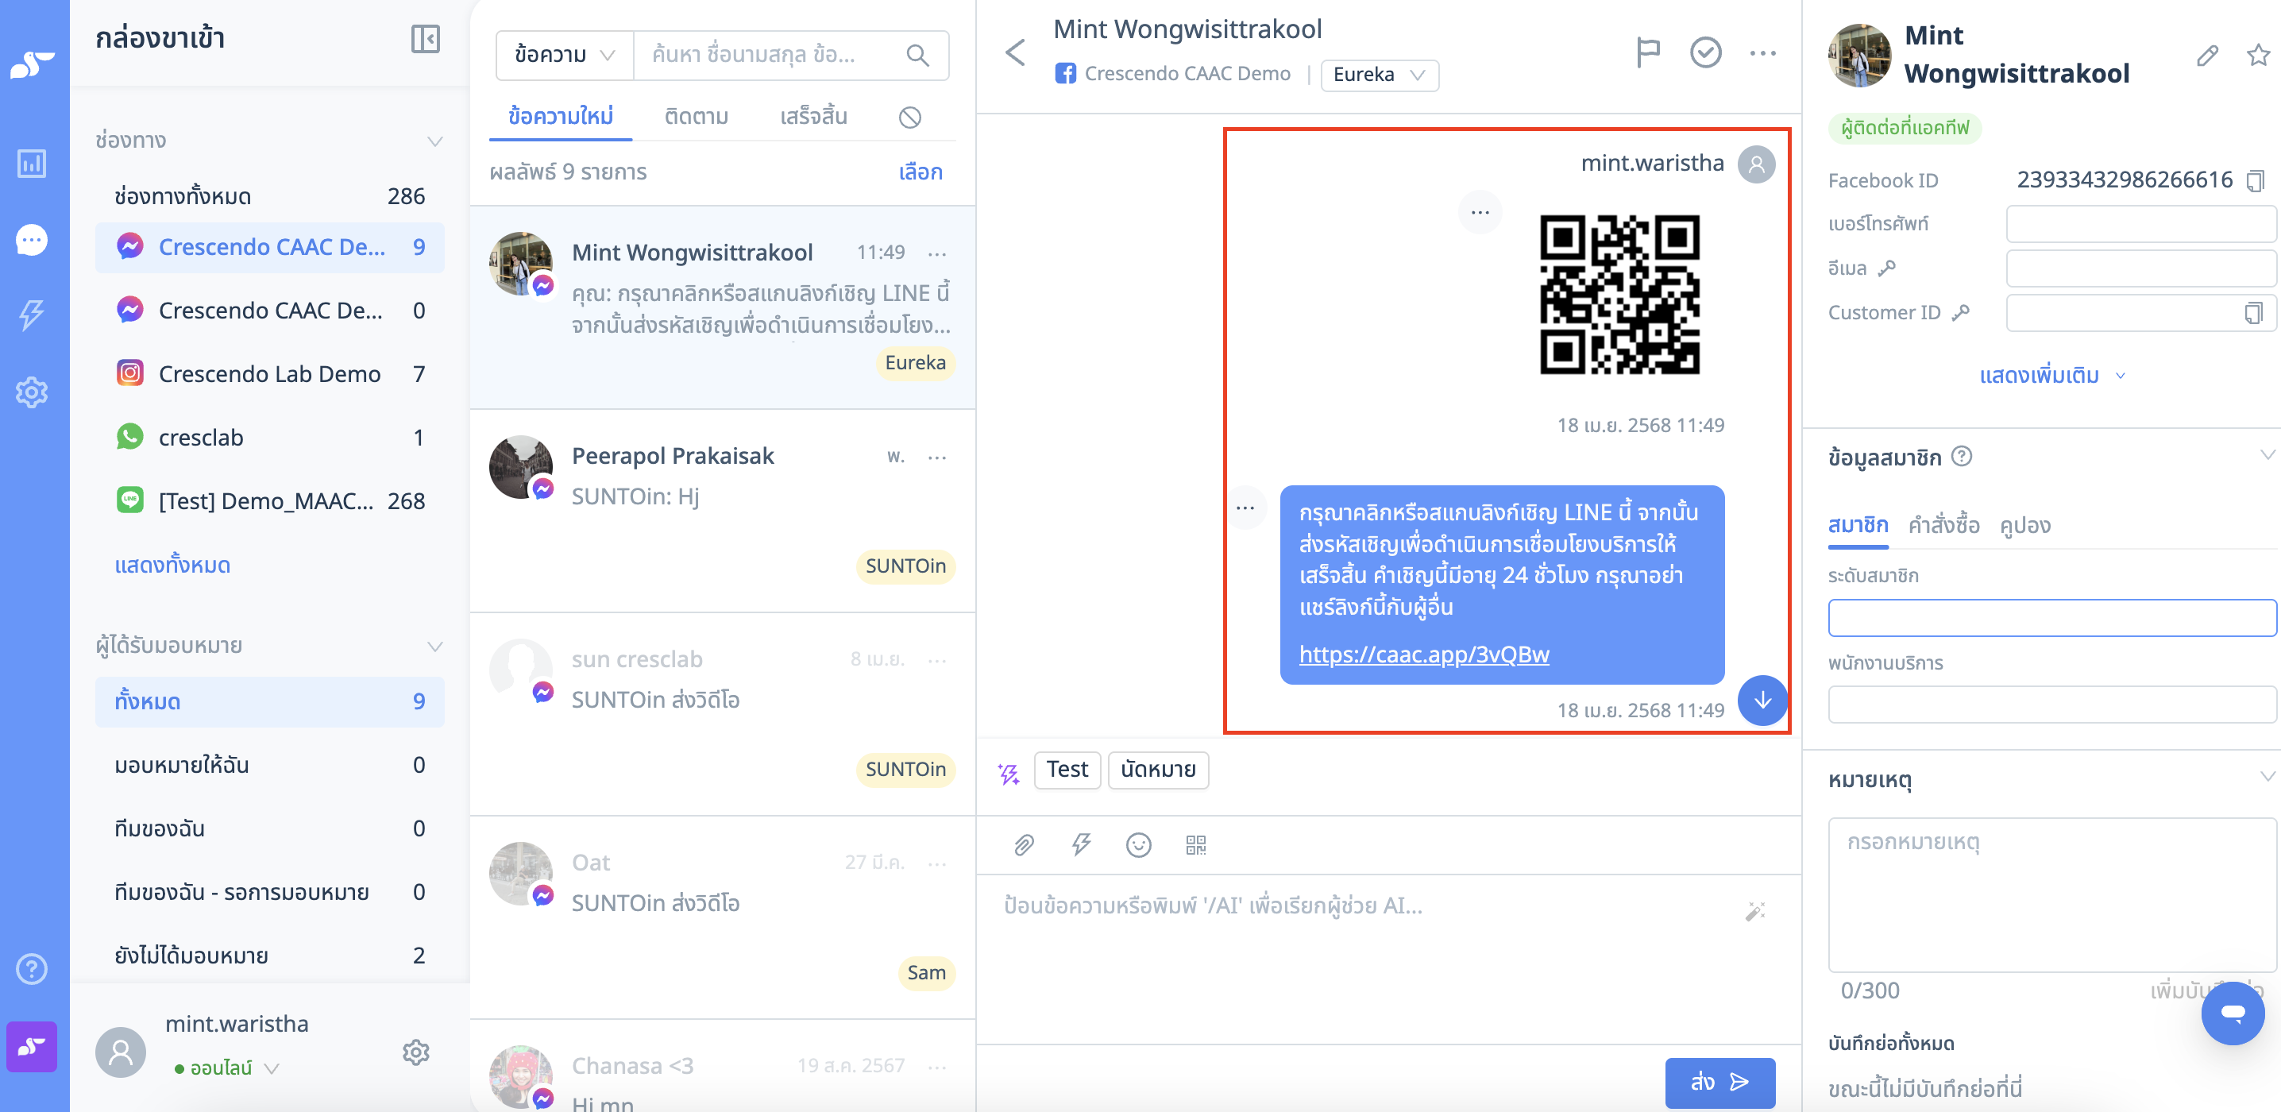
Task: Switch to the completed tab
Action: coord(812,116)
